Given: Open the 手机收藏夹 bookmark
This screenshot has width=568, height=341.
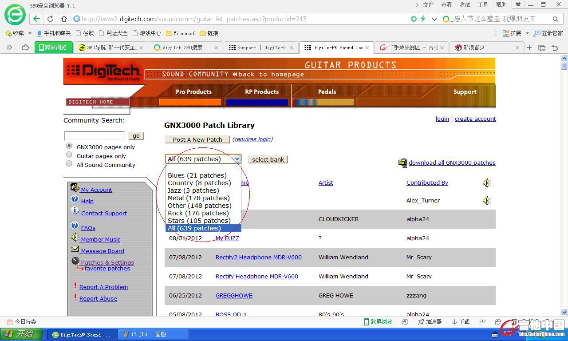Looking at the screenshot, I should point(54,33).
